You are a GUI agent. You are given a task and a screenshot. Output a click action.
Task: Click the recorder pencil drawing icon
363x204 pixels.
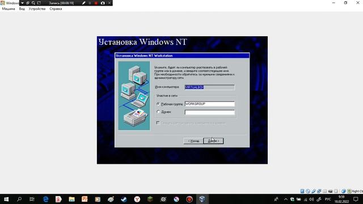coord(83,3)
